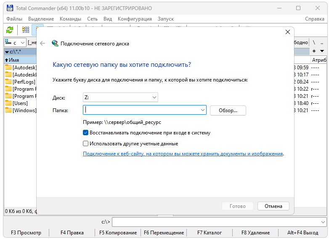Viewport: 329px width, 239px height.
Task: Click the back arrow in the network drive dialog
Action: (42, 43)
